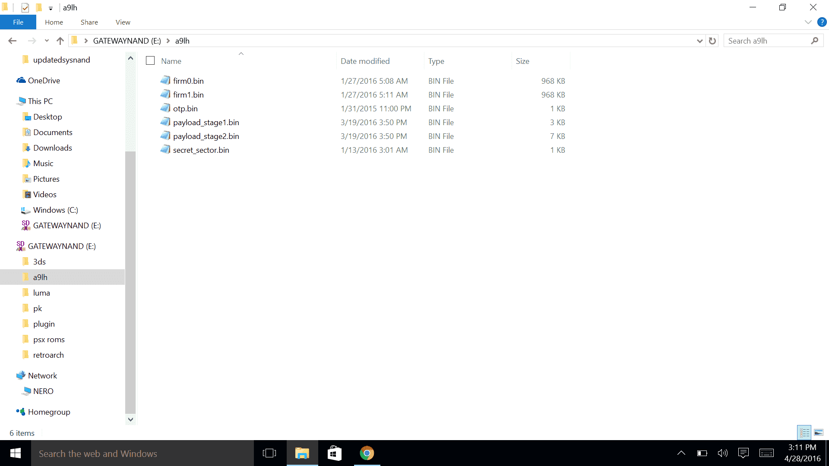829x466 pixels.
Task: Click the secret_sector.bin file icon
Action: [165, 150]
